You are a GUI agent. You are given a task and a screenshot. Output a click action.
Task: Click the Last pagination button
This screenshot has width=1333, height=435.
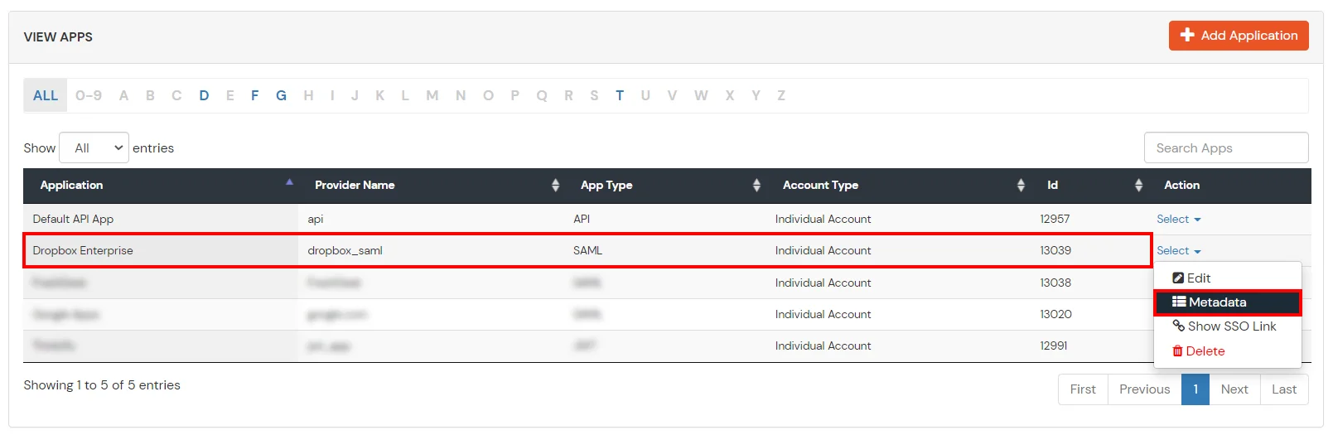coord(1284,389)
